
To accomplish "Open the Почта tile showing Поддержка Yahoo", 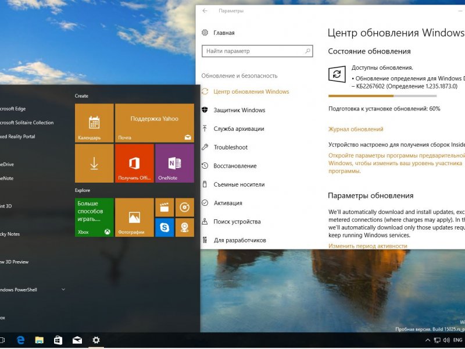I will 155,123.
